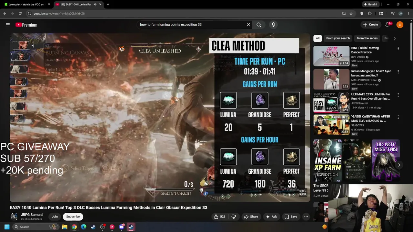The width and height of the screenshot is (413, 232).
Task: Close the jawocolet VOD tab
Action: pyautogui.click(x=49, y=5)
